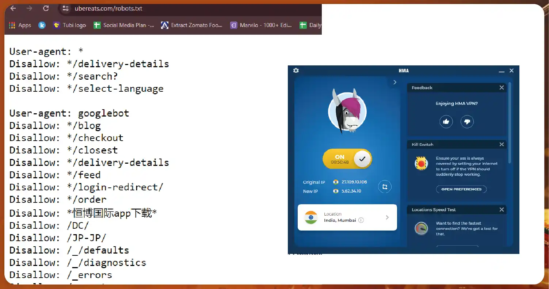Click the 'Disallow: */search?' line
549x289 pixels.
point(64,76)
